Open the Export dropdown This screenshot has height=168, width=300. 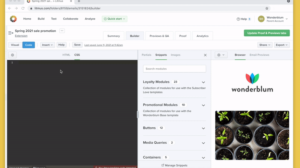[x=282, y=45]
